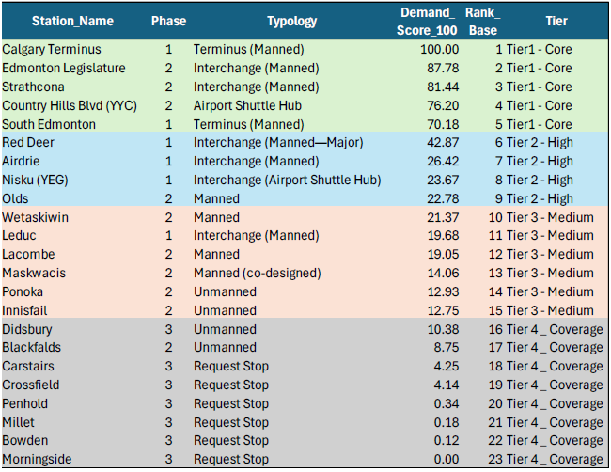This screenshot has height=472, width=611.
Task: Click the Edmonton Legislature station cell
Action: (64, 68)
